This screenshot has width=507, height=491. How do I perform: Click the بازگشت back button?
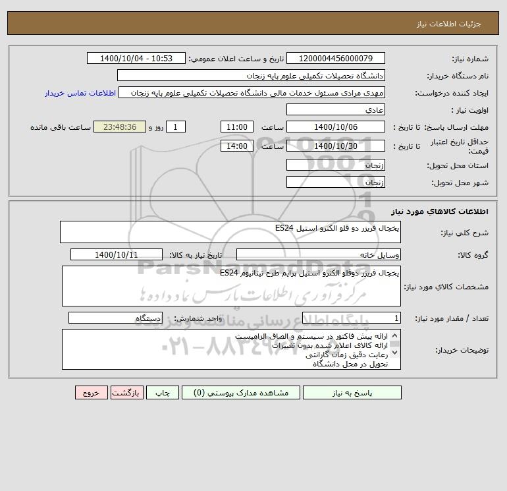click(126, 393)
